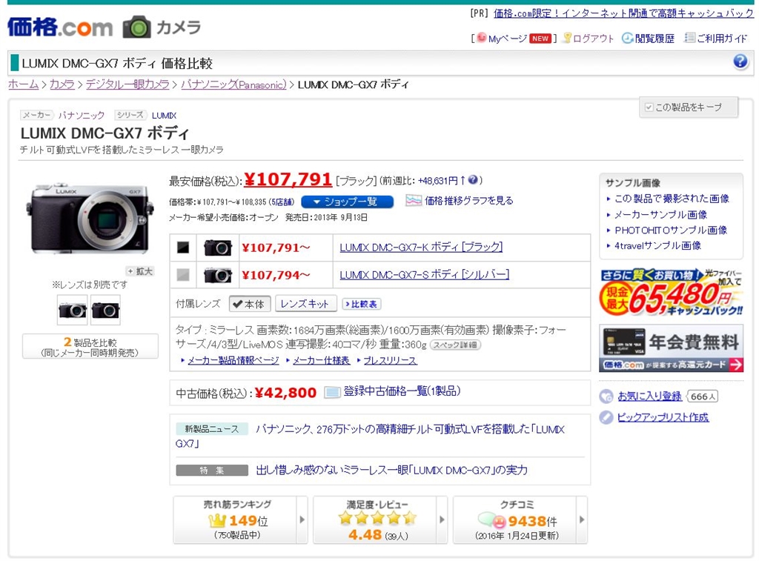This screenshot has width=759, height=561.
Task: Open the 特集 feature article link
Action: tap(391, 470)
